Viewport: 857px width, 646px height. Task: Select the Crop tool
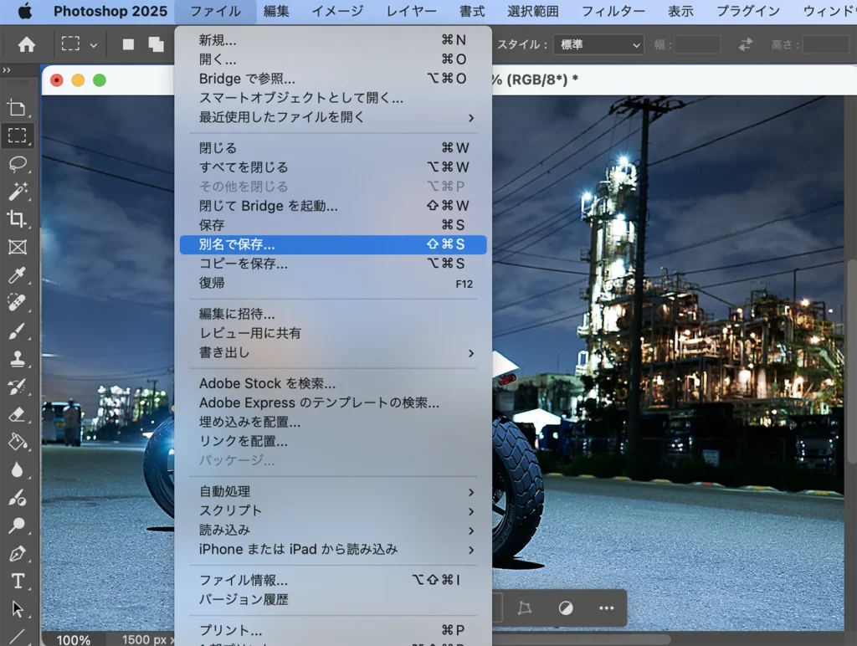coord(18,215)
